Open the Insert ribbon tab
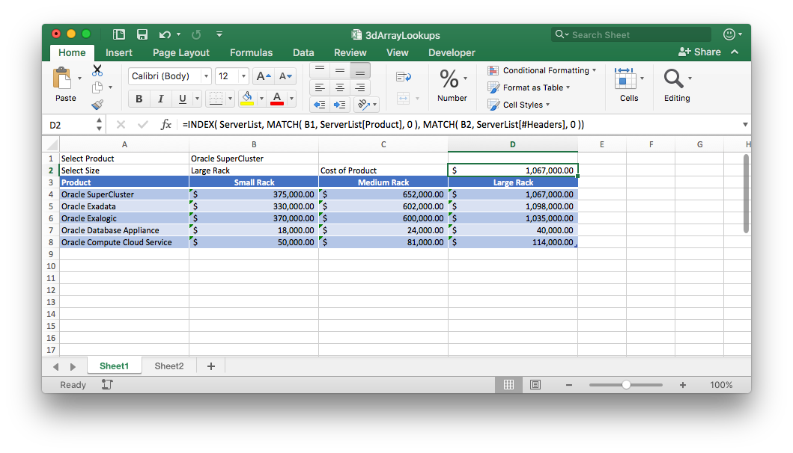 119,52
